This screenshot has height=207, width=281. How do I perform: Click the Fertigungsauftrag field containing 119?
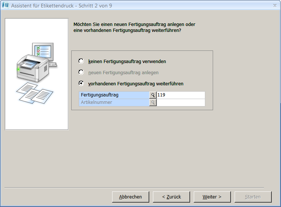tap(180, 95)
